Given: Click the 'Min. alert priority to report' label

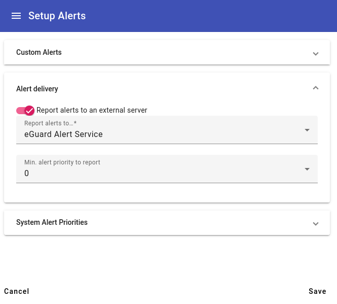Looking at the screenshot, I should (x=62, y=162).
